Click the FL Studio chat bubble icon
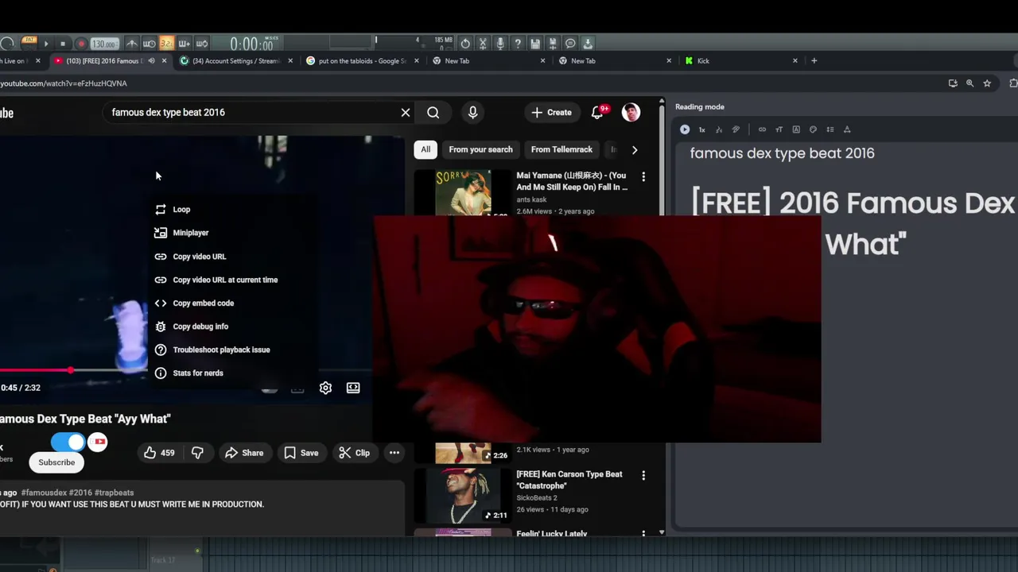The image size is (1018, 572). [570, 44]
